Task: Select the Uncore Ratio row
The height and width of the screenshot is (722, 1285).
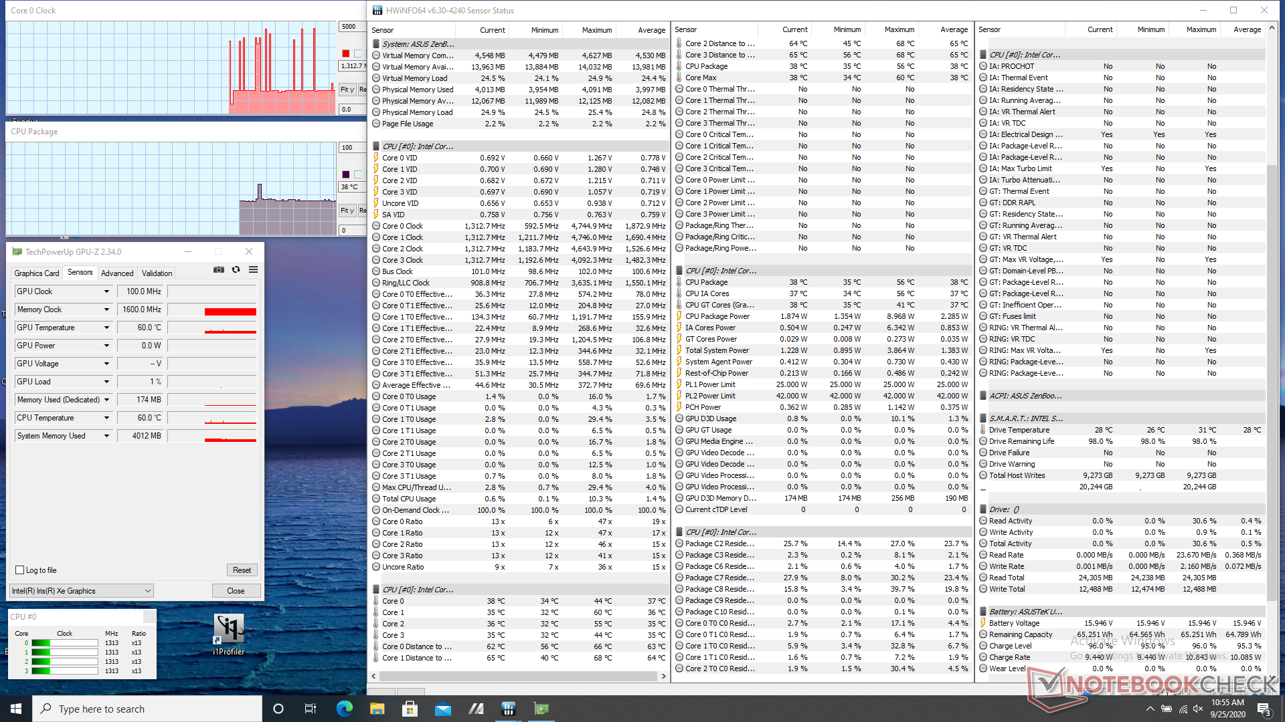Action: [x=519, y=567]
